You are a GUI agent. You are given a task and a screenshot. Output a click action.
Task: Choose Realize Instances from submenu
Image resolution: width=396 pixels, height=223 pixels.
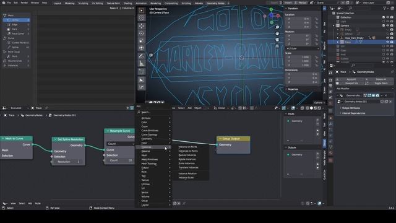click(x=187, y=155)
